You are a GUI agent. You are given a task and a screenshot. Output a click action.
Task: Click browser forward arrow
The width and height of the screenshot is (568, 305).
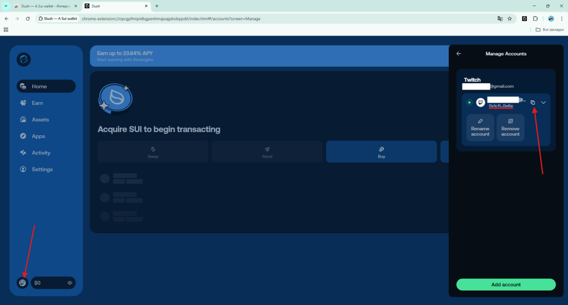click(x=17, y=18)
